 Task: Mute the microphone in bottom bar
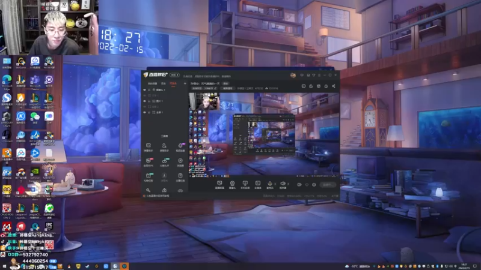[269, 185]
